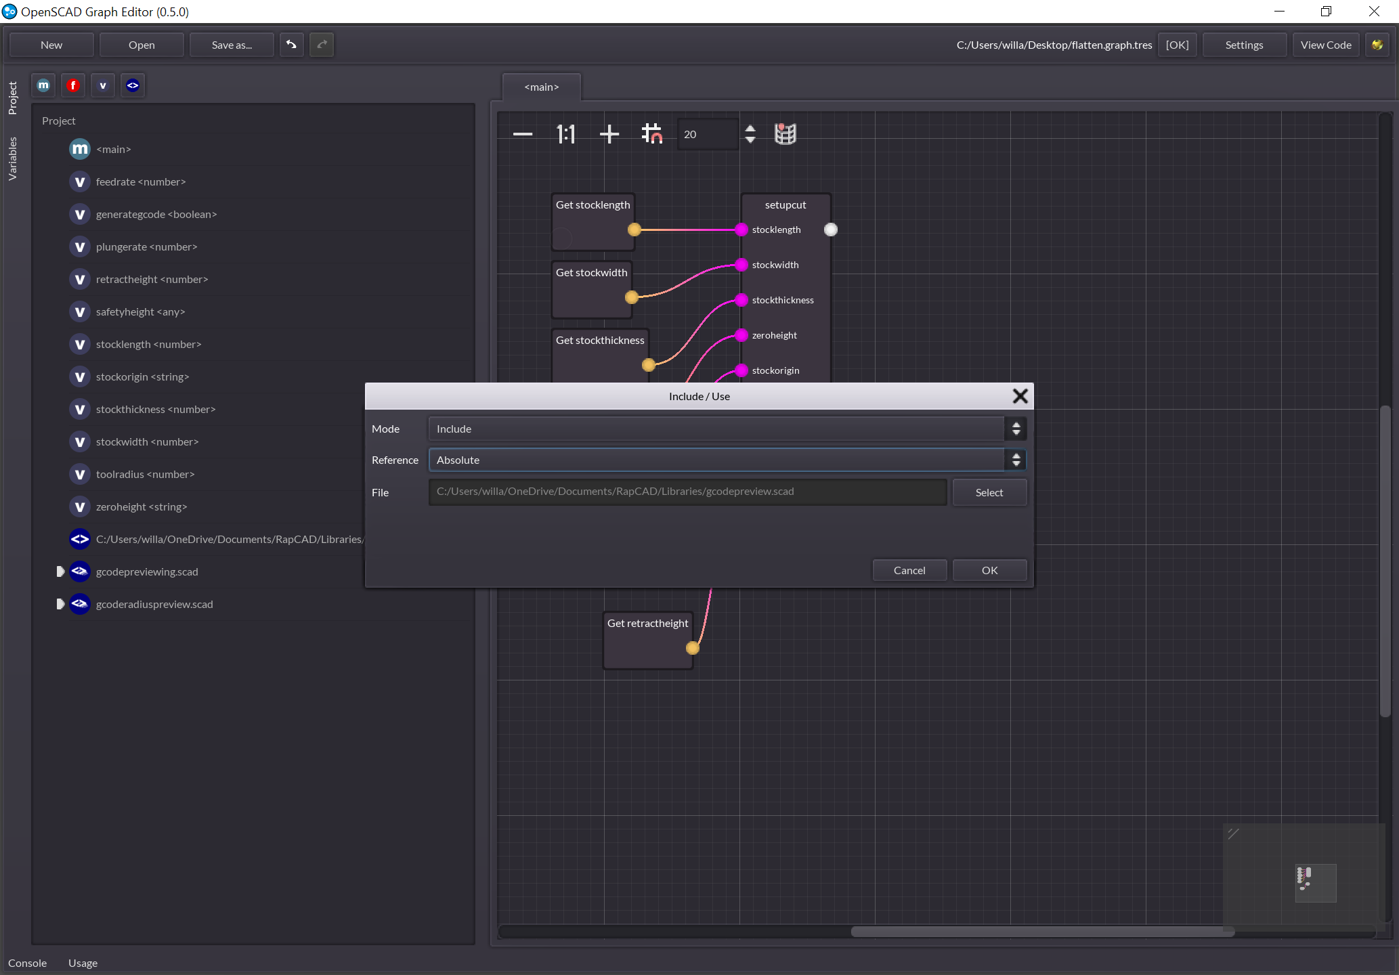Reset graph zoom to 1:1
This screenshot has height=975, width=1399.
566,134
